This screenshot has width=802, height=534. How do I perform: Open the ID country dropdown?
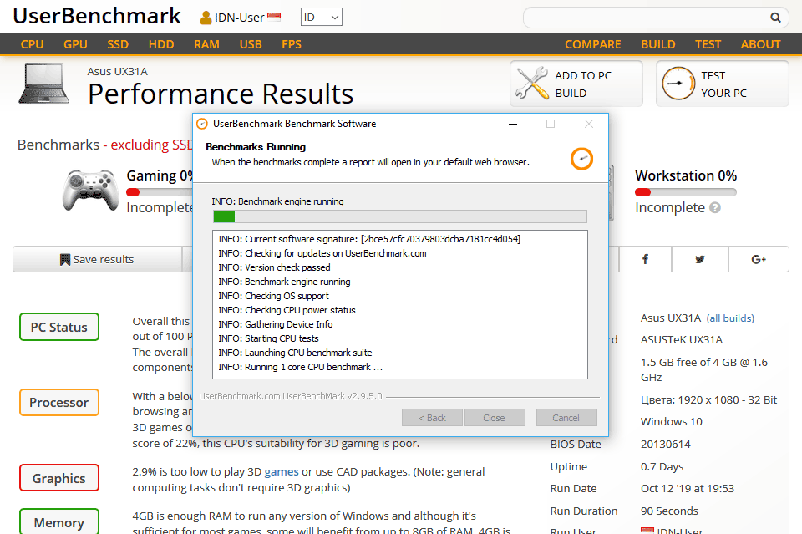[321, 18]
